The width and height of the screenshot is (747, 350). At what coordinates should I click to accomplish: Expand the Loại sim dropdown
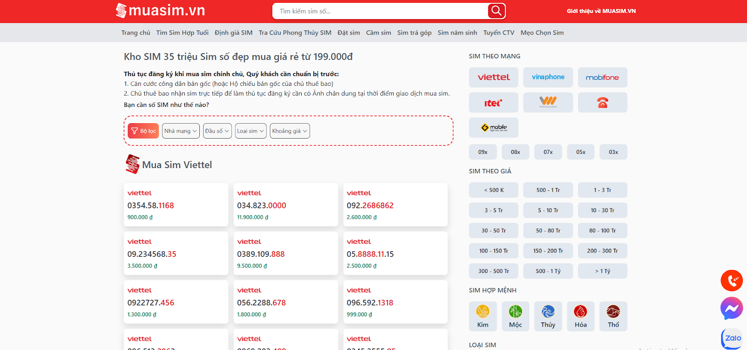click(251, 131)
